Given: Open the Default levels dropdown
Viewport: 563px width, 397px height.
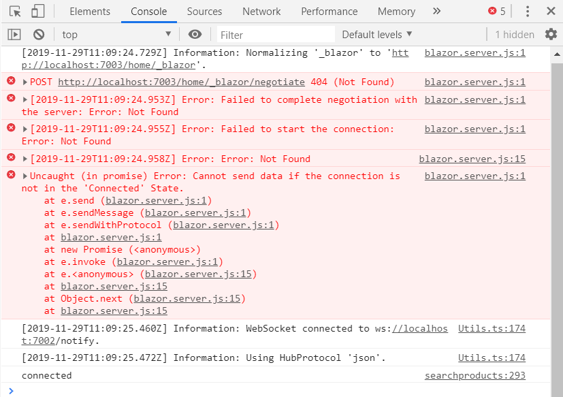Looking at the screenshot, I should click(377, 35).
